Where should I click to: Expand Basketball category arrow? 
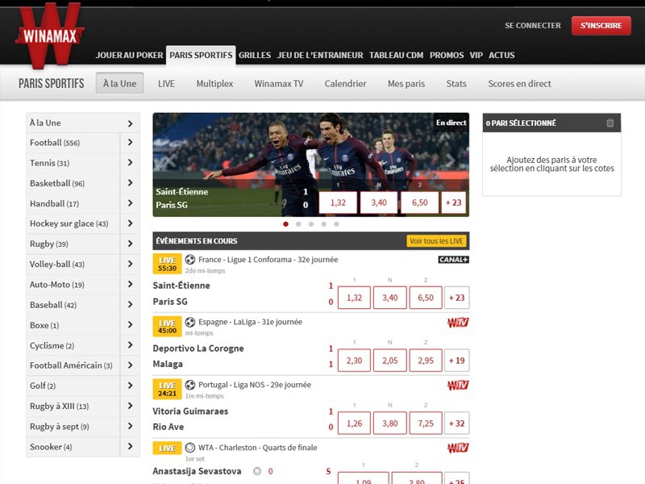[130, 183]
